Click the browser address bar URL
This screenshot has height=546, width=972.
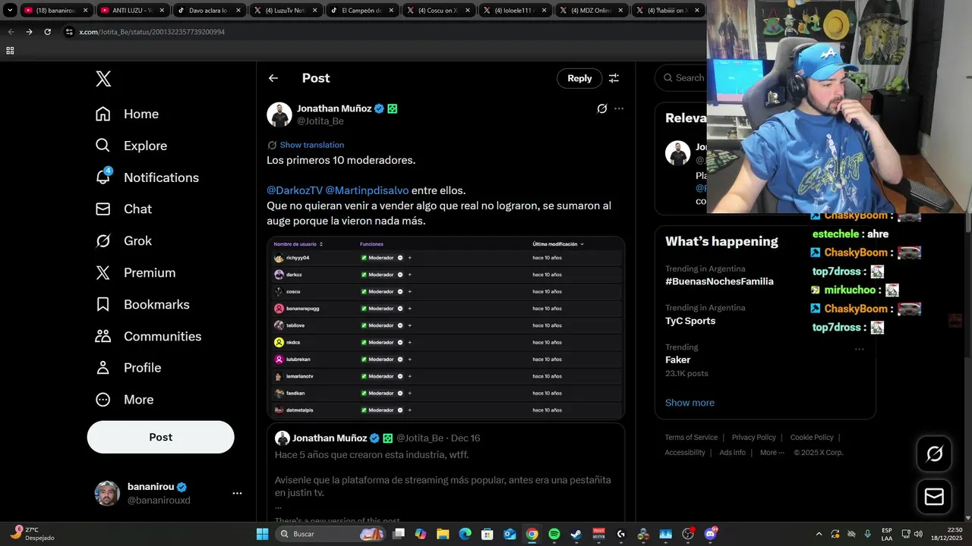tap(152, 32)
